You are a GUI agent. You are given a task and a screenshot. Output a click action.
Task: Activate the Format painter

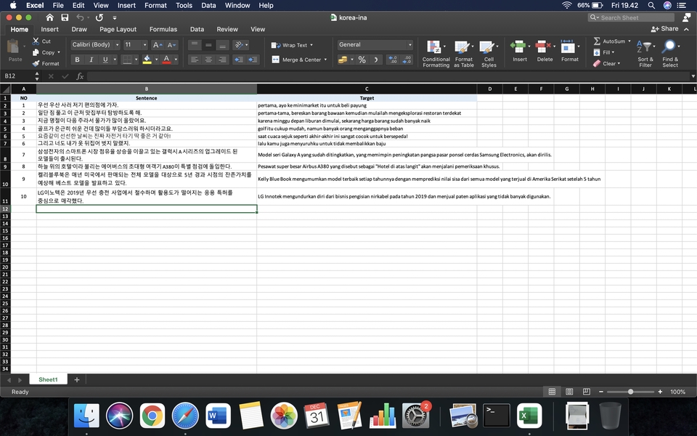pos(46,63)
